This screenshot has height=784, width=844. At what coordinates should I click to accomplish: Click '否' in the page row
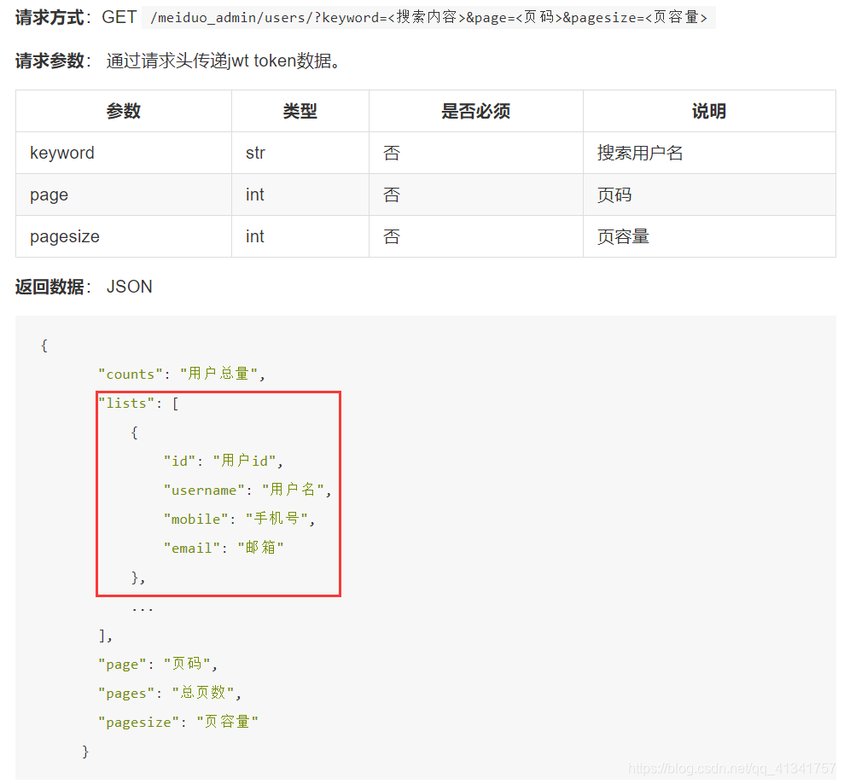(392, 195)
